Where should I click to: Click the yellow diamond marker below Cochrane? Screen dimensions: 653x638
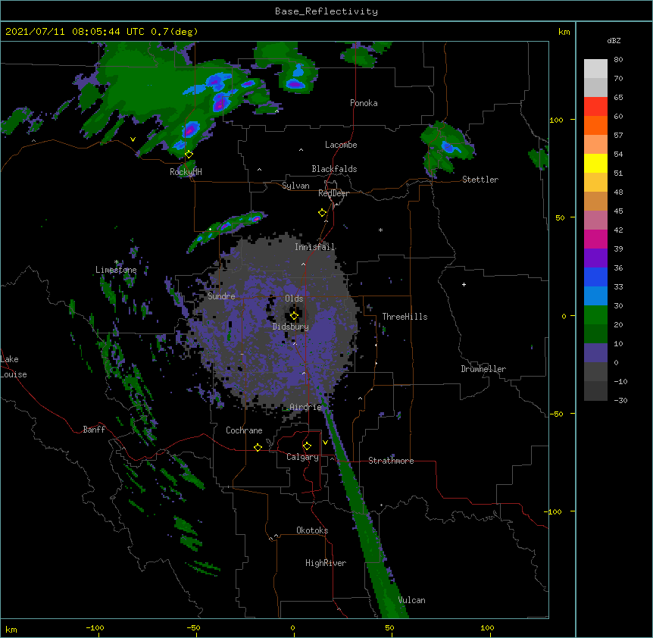[x=258, y=447]
